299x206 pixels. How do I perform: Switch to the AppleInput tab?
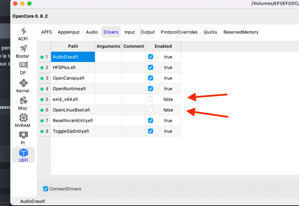pyautogui.click(x=69, y=32)
